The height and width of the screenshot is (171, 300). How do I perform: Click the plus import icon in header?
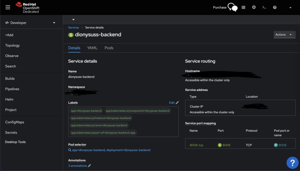(254, 7)
